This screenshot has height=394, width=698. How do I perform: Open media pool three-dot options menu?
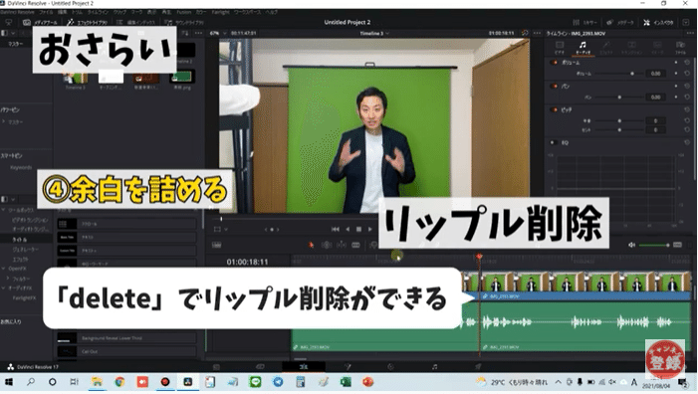pos(198,33)
